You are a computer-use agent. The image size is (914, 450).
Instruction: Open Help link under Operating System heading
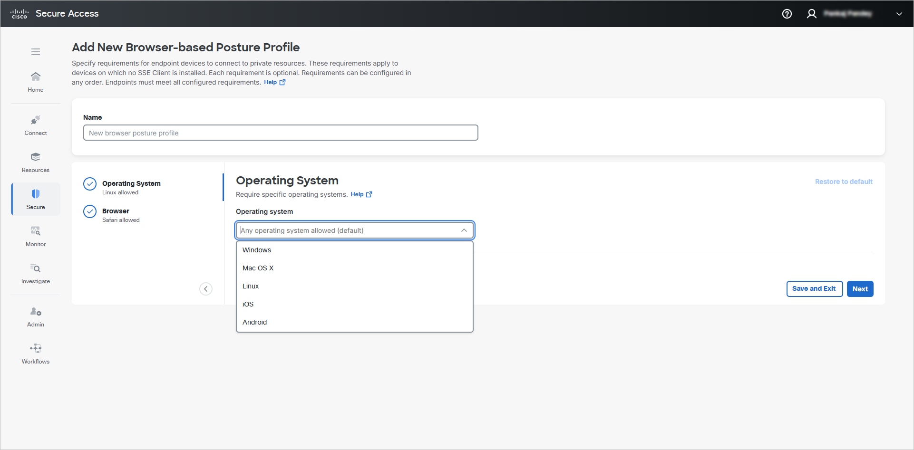click(x=361, y=194)
